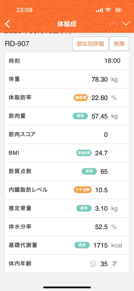Open 部位別評価 evaluation
134x291 pixels.
[x=90, y=44]
